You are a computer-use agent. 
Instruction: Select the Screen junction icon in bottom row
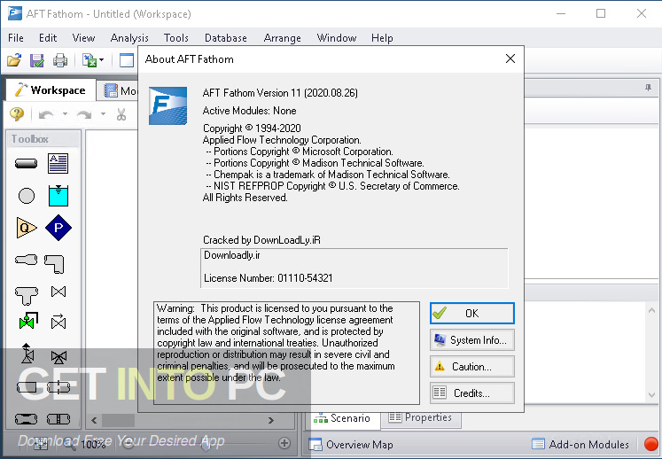click(x=58, y=419)
